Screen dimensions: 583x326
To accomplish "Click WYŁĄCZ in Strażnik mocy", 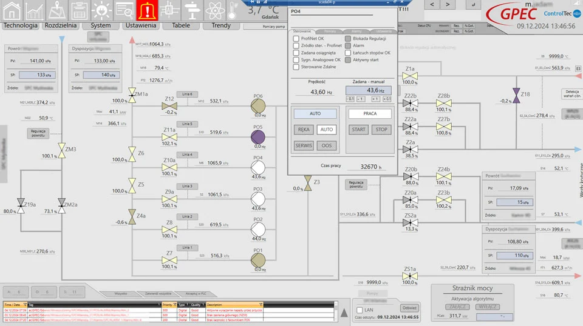I will point(488,307).
